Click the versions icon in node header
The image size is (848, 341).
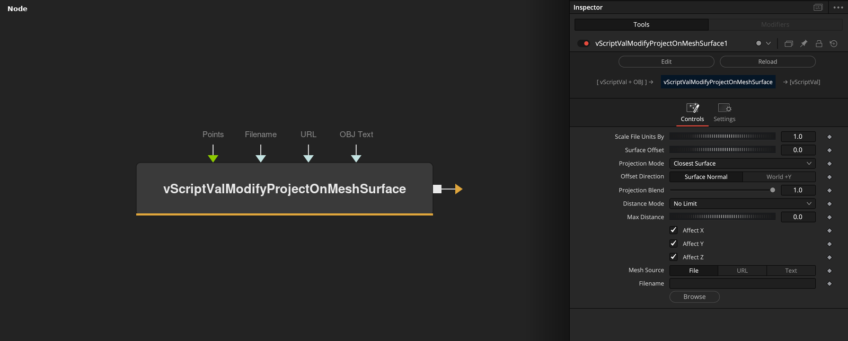point(789,43)
